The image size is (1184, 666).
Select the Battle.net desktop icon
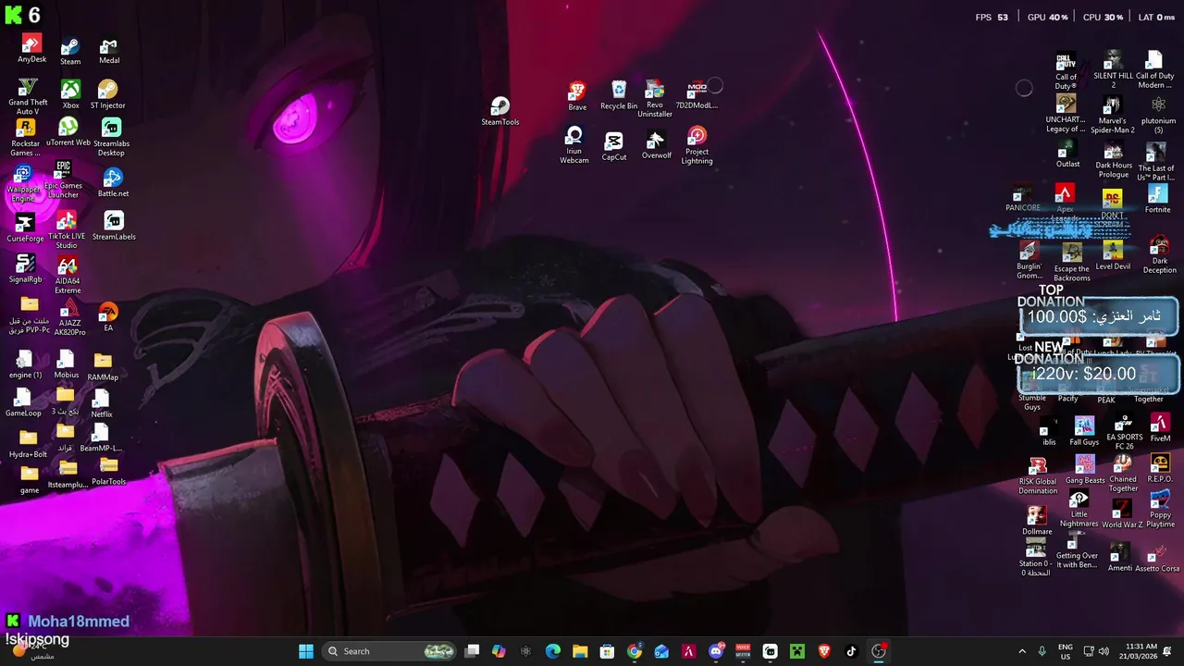pyautogui.click(x=113, y=183)
